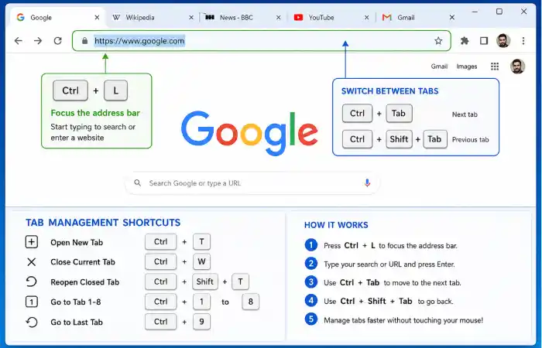Open the Images link
The image size is (542, 348).
[x=467, y=67]
